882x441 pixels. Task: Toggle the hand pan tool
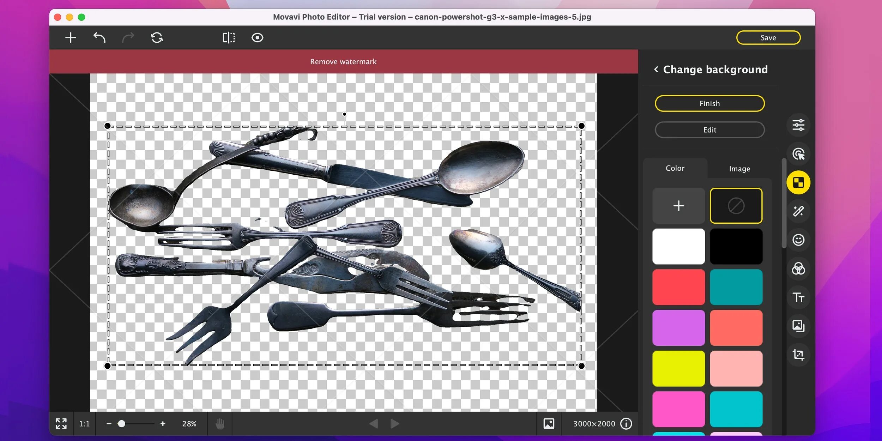[220, 423]
